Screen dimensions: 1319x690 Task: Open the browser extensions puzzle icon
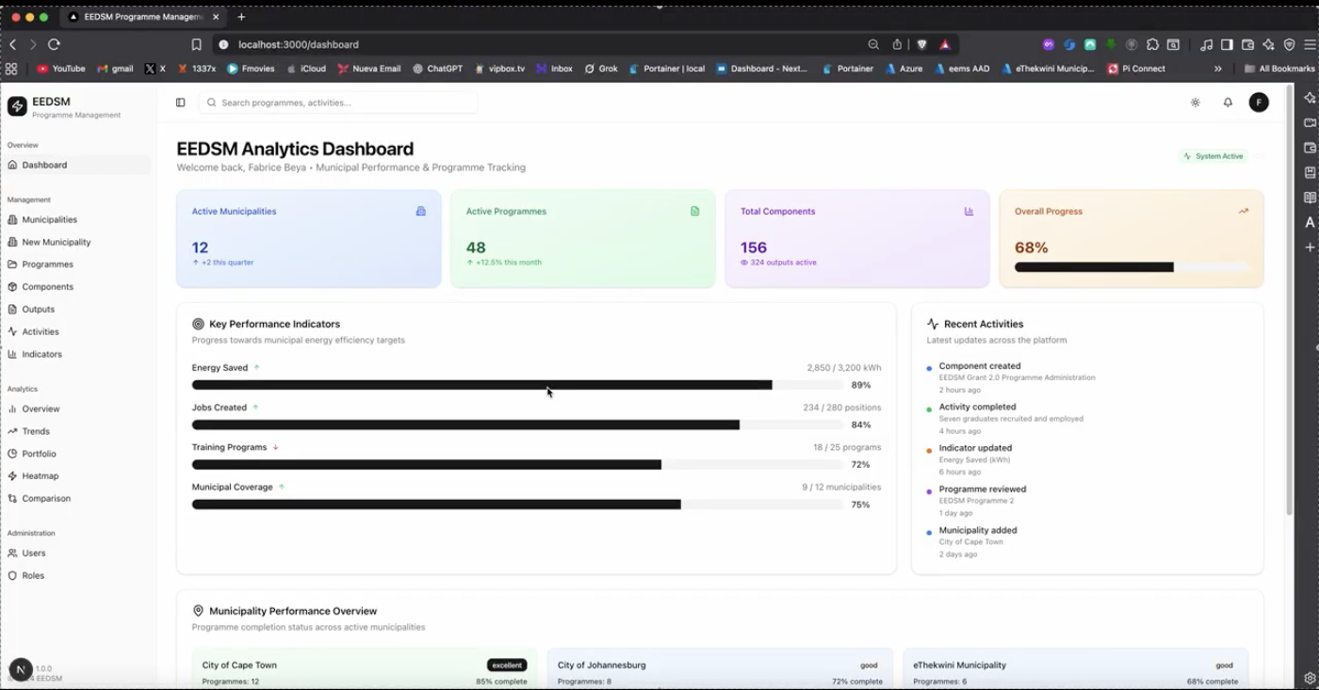click(x=1152, y=44)
